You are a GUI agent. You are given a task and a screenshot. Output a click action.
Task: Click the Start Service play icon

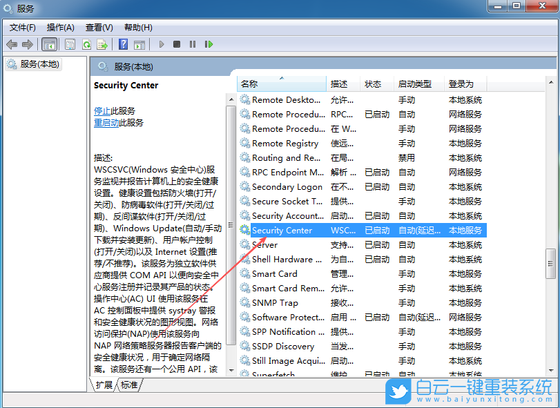[161, 44]
